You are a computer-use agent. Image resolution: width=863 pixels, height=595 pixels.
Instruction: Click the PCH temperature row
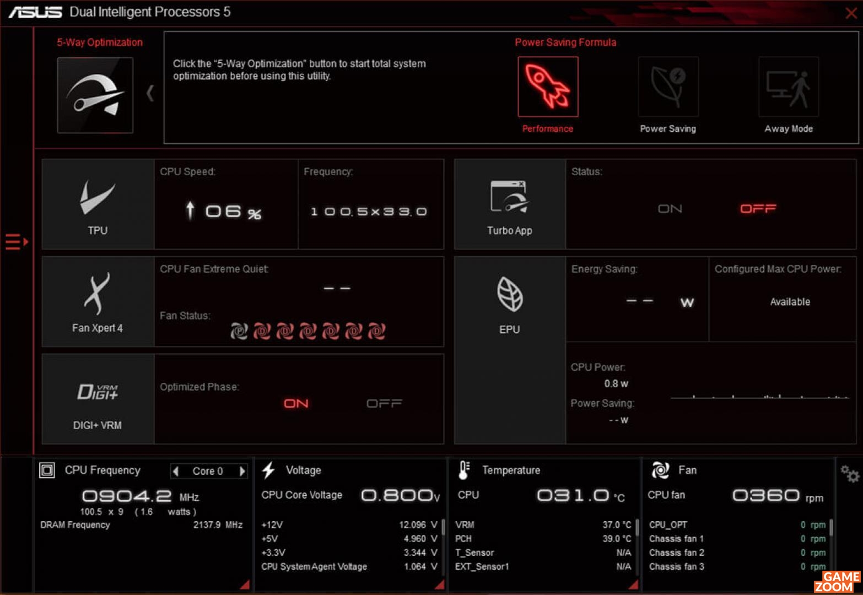tap(543, 539)
